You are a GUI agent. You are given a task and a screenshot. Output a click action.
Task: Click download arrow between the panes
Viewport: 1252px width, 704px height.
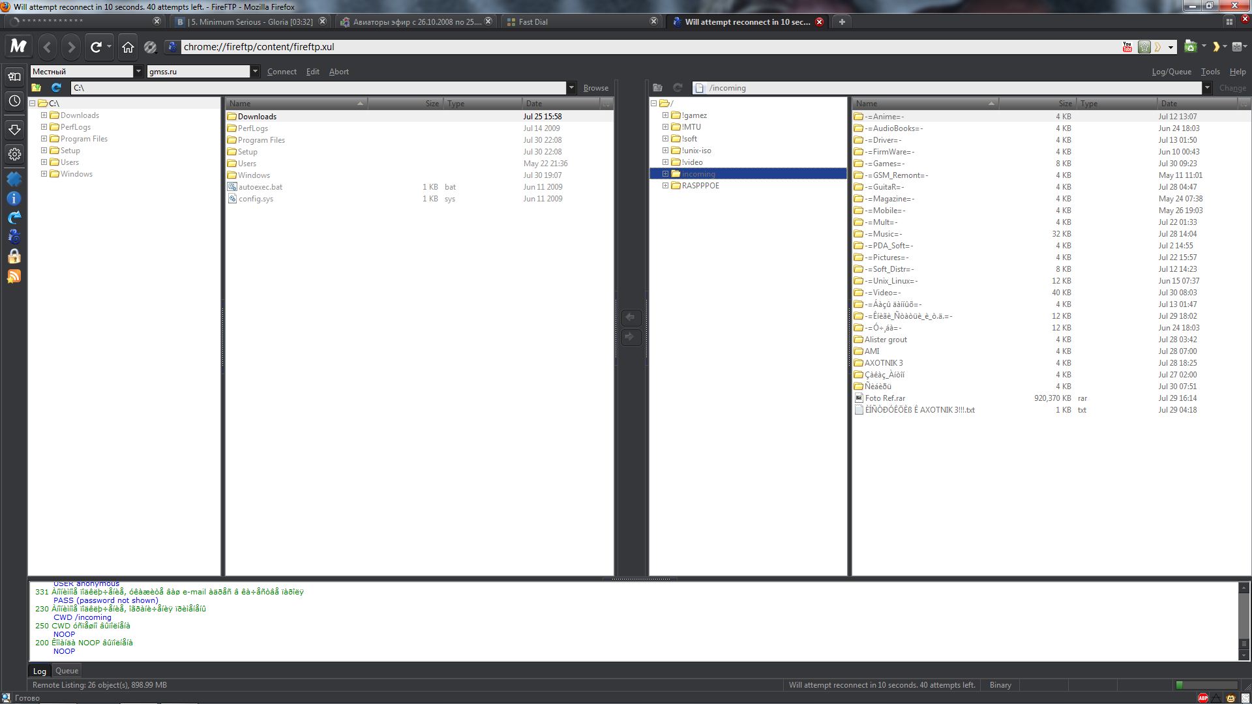(x=630, y=317)
